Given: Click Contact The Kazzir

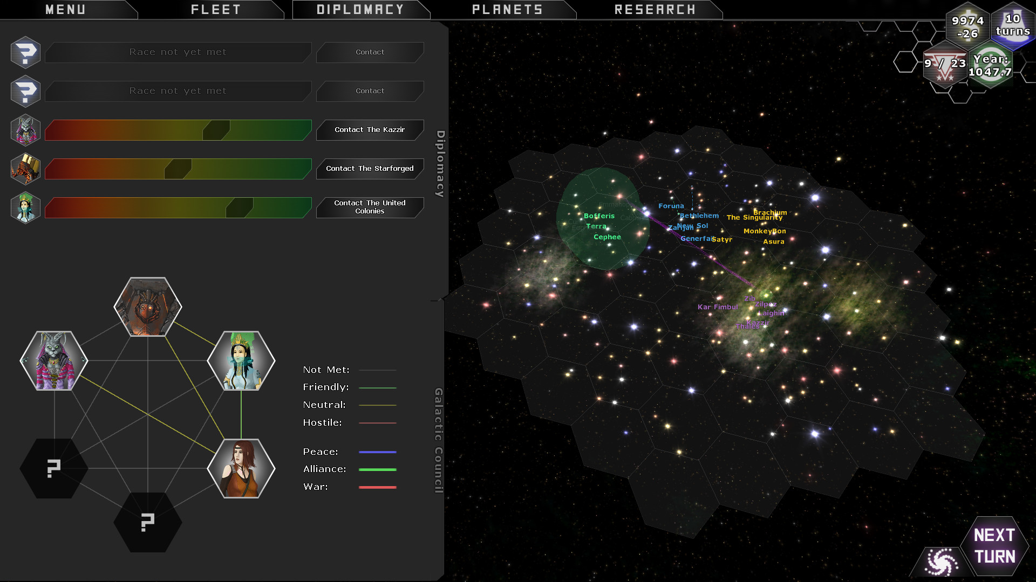Looking at the screenshot, I should pyautogui.click(x=369, y=129).
